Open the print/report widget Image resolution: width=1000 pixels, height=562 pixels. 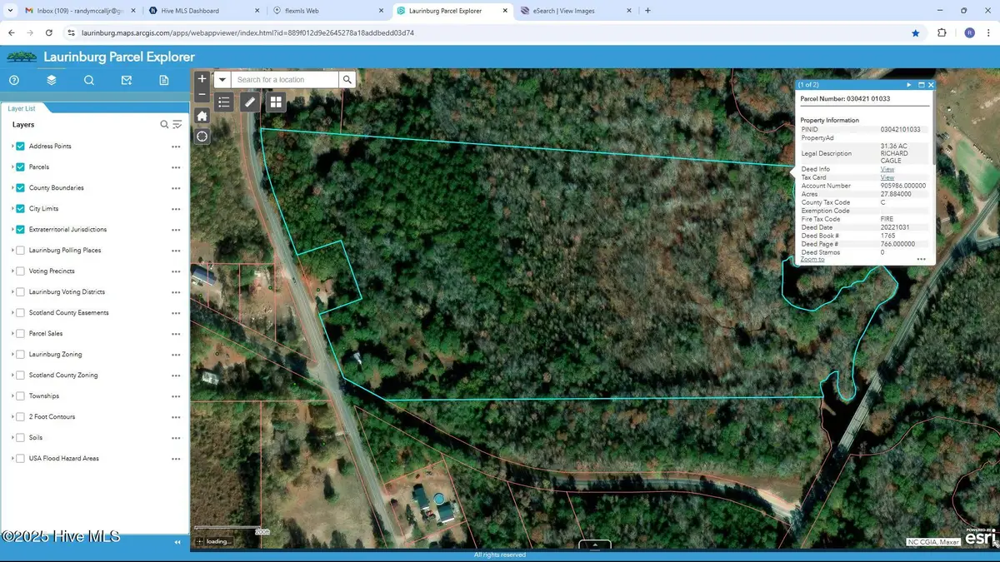163,80
